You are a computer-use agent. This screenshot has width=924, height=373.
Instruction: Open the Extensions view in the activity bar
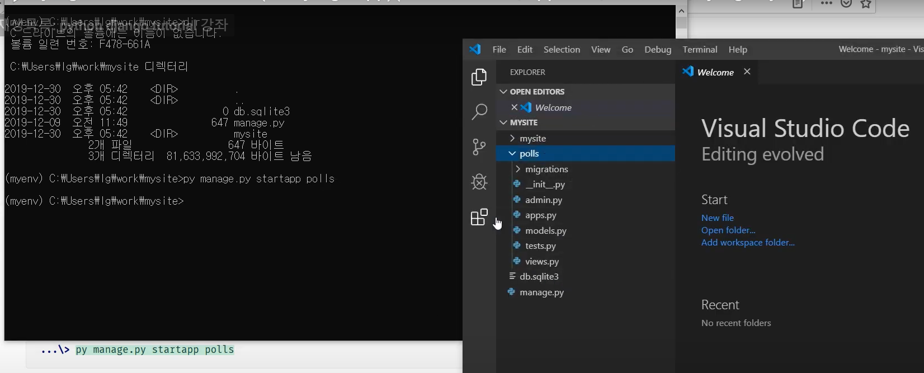[x=479, y=217]
